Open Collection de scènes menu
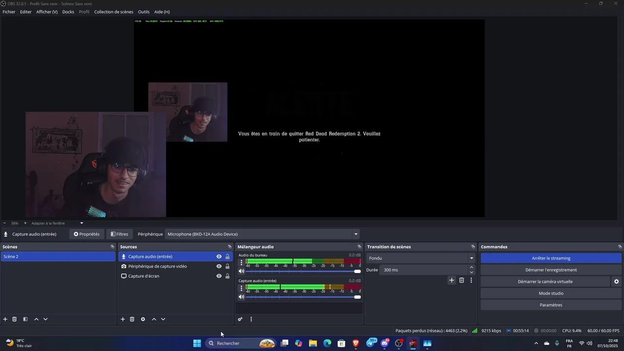 [x=114, y=12]
